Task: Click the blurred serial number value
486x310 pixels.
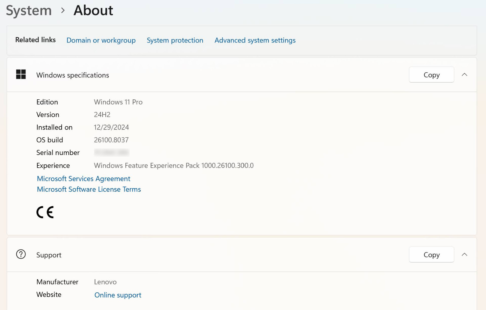Action: [111, 152]
